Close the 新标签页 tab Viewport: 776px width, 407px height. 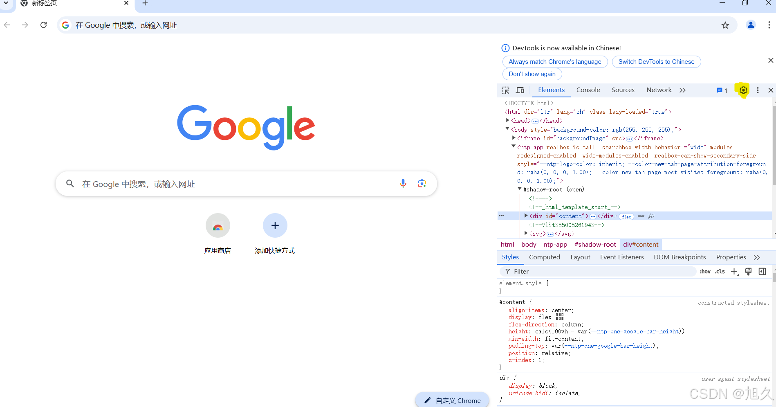(x=126, y=3)
